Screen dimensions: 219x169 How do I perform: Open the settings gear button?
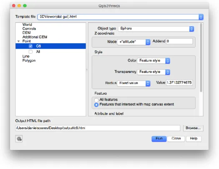click(19, 139)
